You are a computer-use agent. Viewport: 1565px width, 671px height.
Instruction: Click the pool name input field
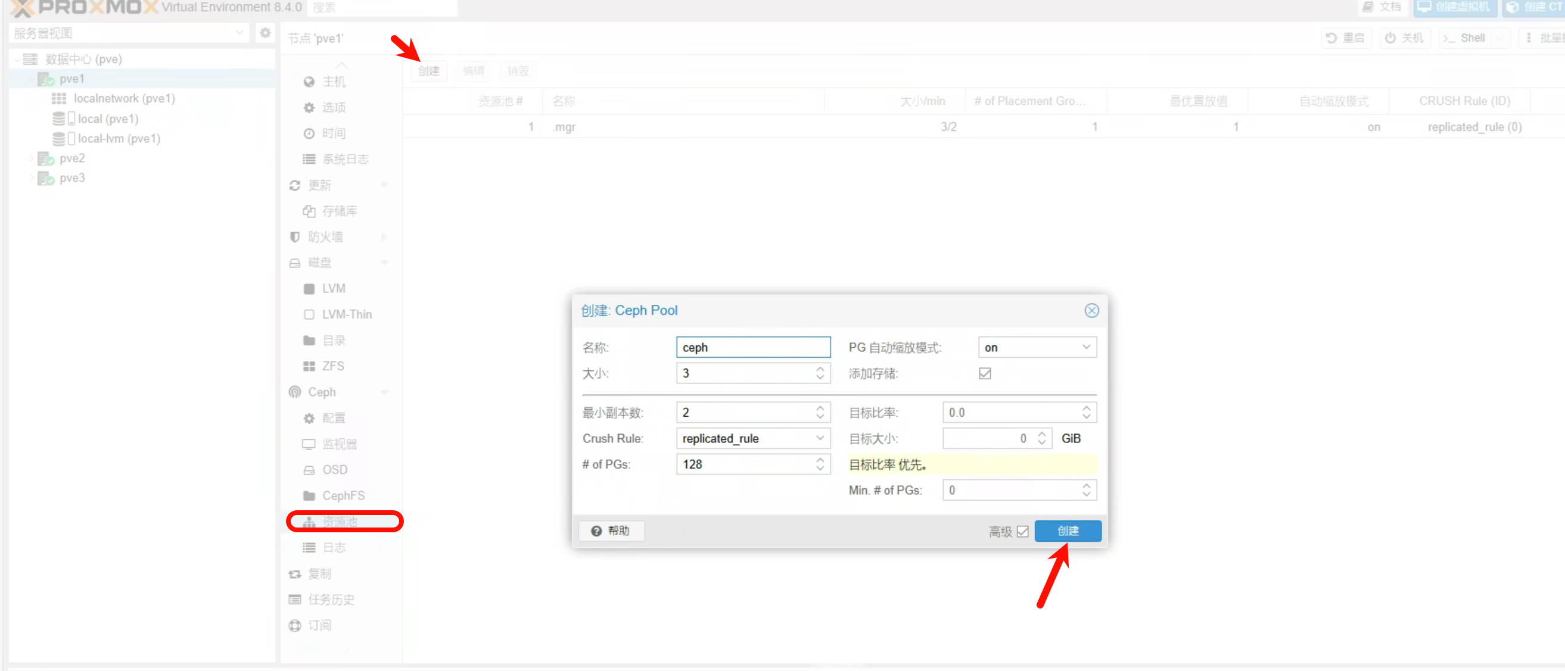pyautogui.click(x=753, y=347)
